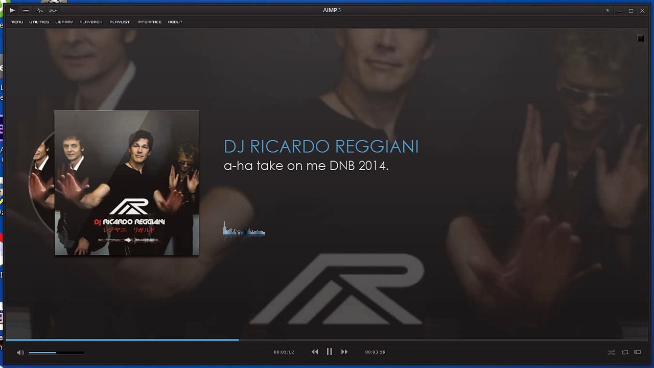Skip to the previous track
Viewport: 654px width, 368px height.
point(315,352)
